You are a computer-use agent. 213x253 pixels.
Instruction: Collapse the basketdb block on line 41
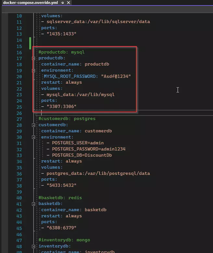click(33, 204)
